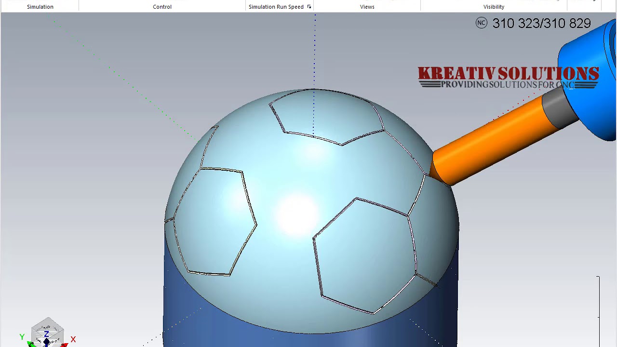Viewport: 617px width, 347px height.
Task: Click the Visibility ribbon group label
Action: tap(494, 7)
